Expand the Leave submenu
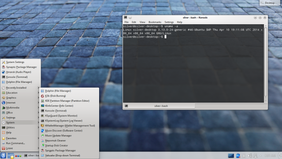This screenshot has height=159, width=282. coord(21,148)
